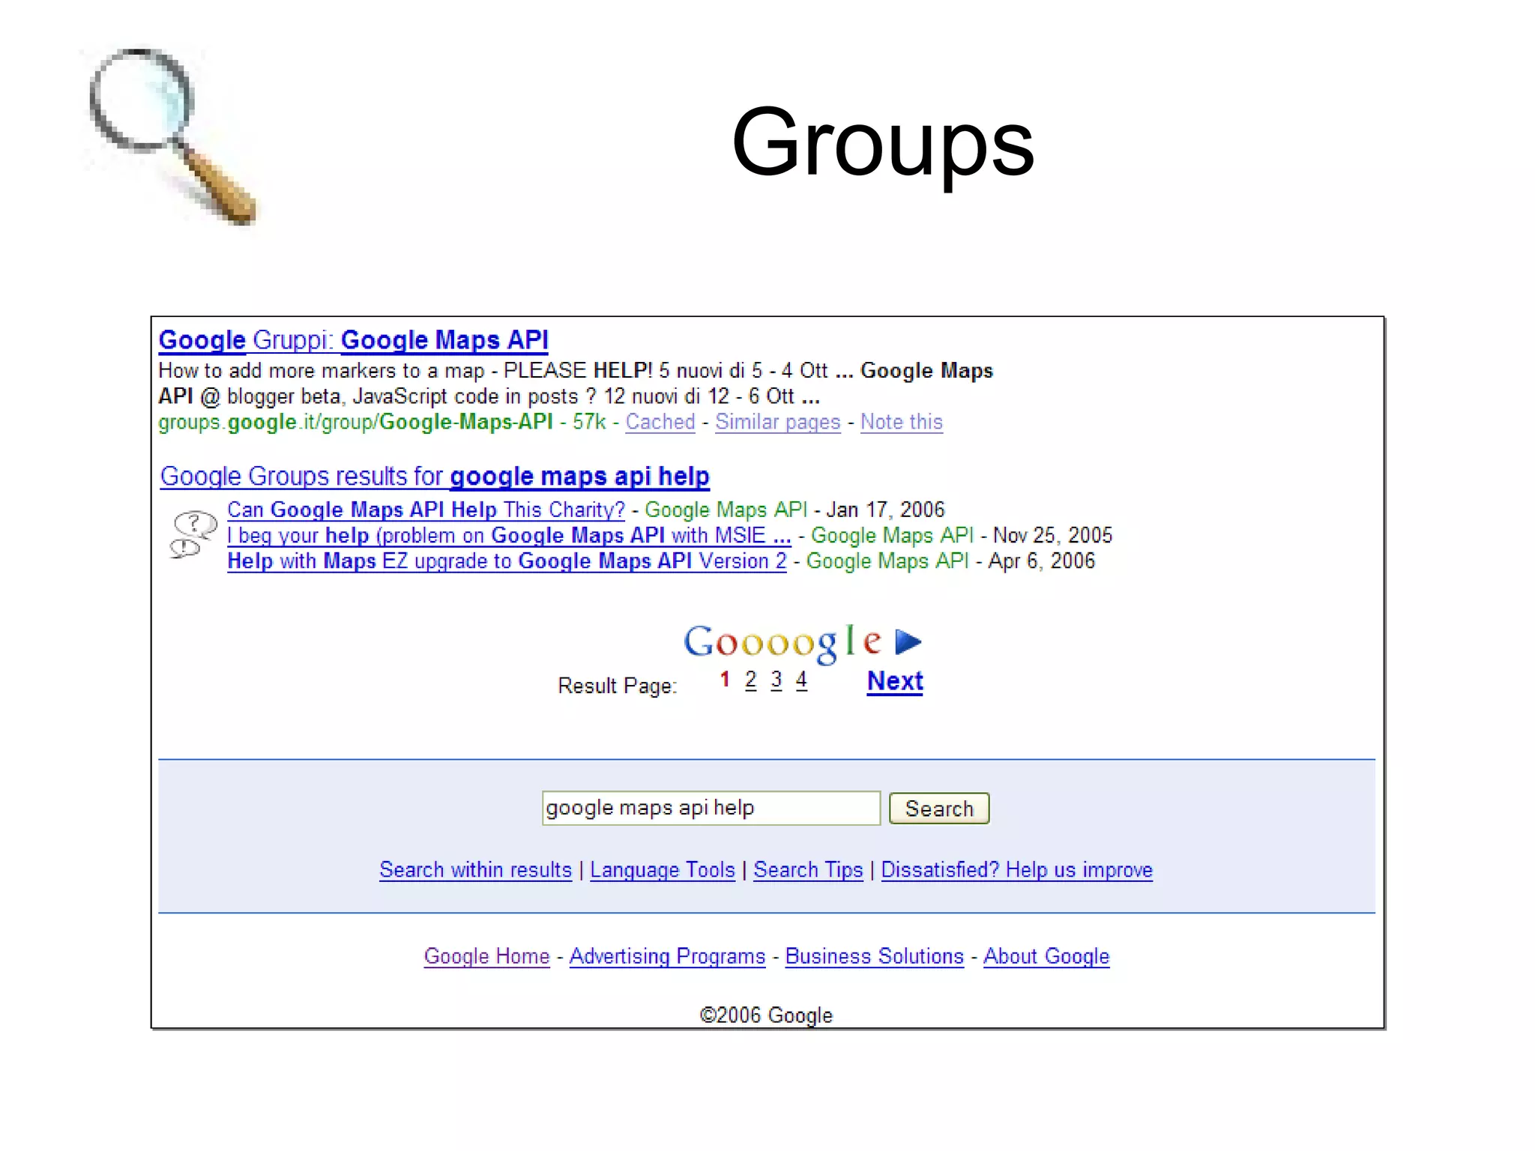Image resolution: width=1535 pixels, height=1151 pixels.
Task: Open the 'Google Gruppi: Google Maps API' result
Action: [x=353, y=340]
